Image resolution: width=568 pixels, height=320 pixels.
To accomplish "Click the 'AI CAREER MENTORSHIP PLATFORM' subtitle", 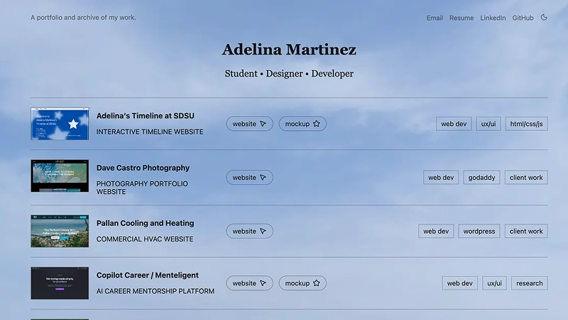I will 155,291.
